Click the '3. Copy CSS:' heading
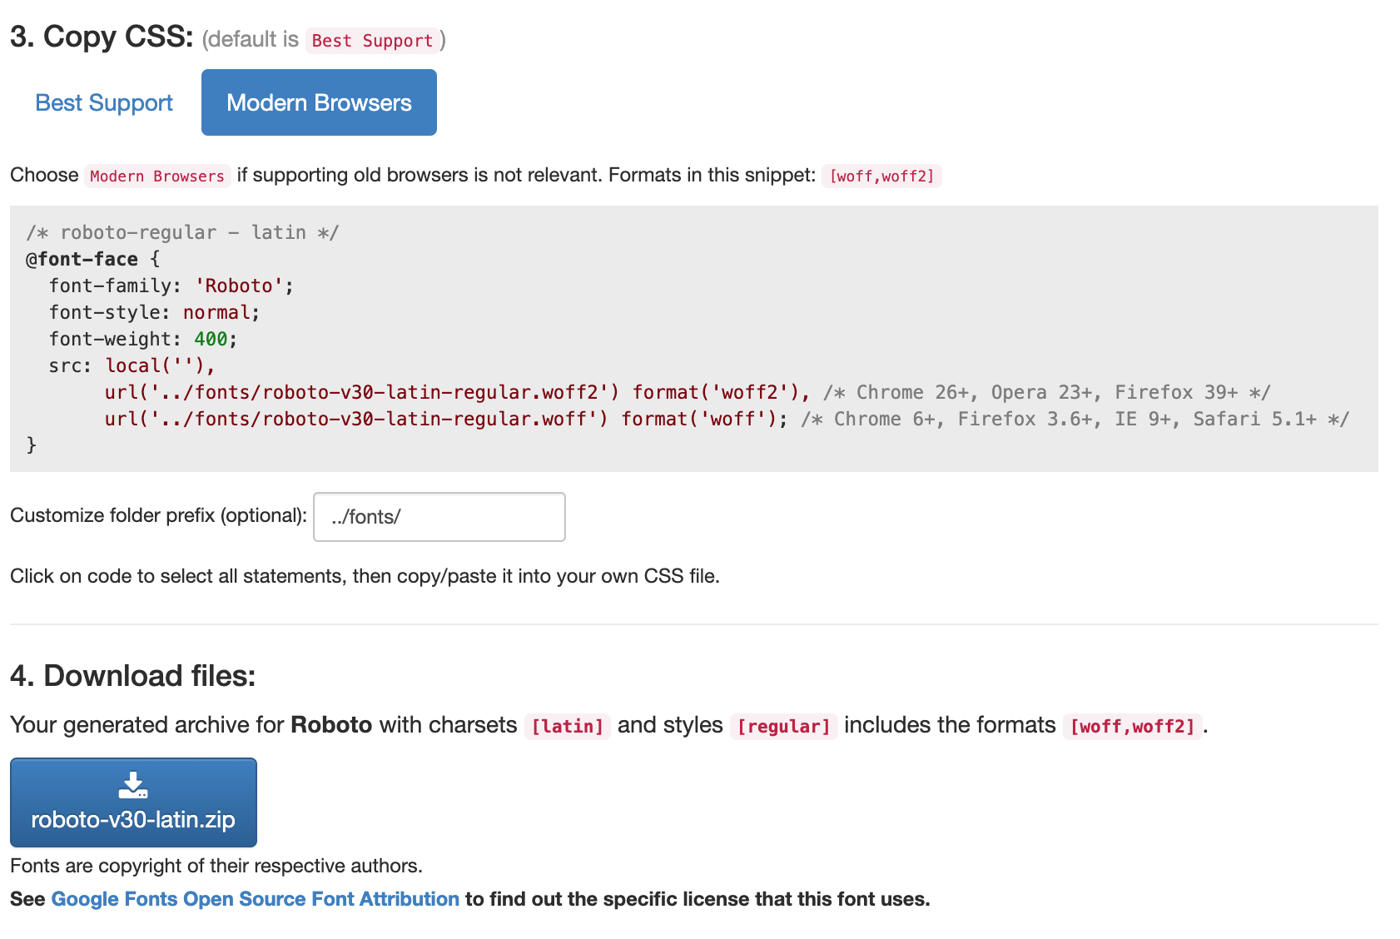Screen dimensions: 1400x939 102,37
